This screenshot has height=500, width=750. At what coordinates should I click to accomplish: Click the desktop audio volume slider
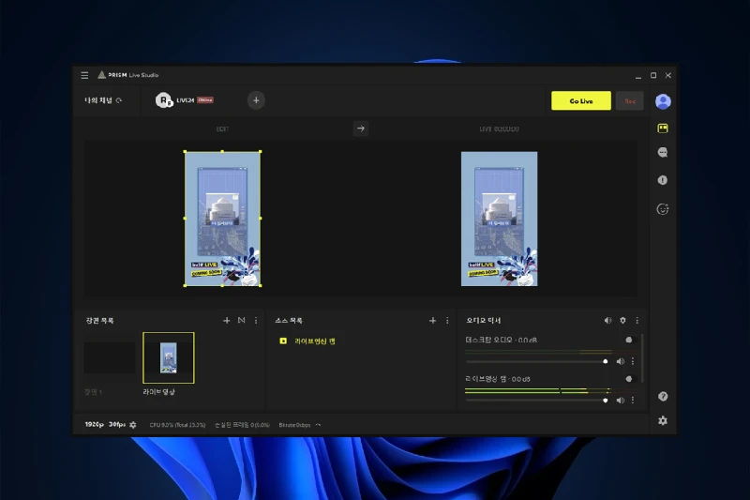pyautogui.click(x=535, y=361)
